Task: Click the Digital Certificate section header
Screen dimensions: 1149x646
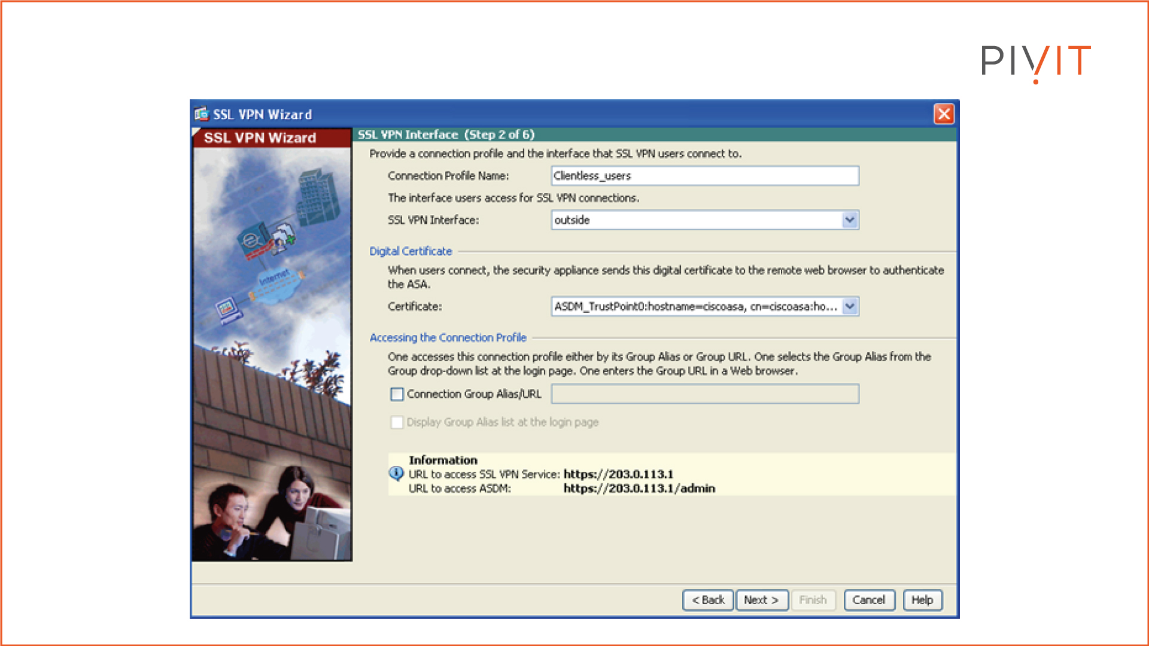Action: [410, 251]
